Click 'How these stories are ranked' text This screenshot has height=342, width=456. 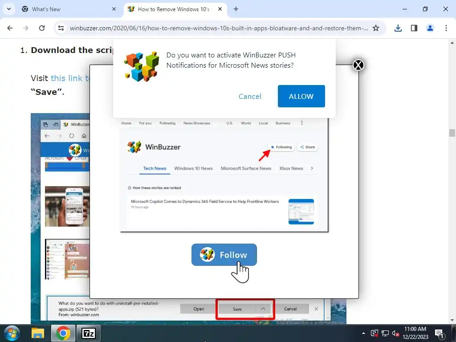coord(157,188)
